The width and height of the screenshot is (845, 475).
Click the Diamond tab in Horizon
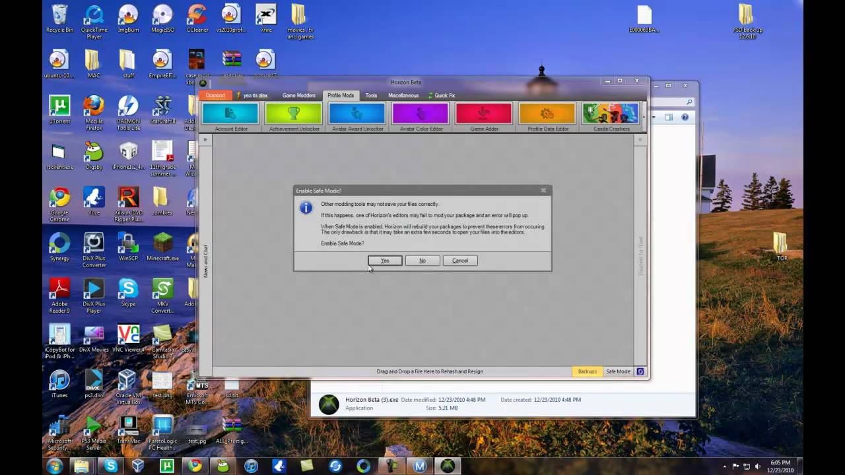coord(215,96)
